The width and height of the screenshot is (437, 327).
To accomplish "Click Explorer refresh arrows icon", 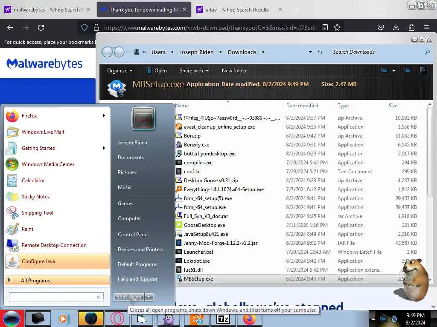I will point(320,52).
